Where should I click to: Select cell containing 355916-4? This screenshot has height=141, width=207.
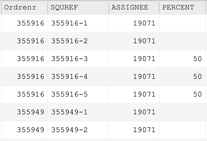78,77
